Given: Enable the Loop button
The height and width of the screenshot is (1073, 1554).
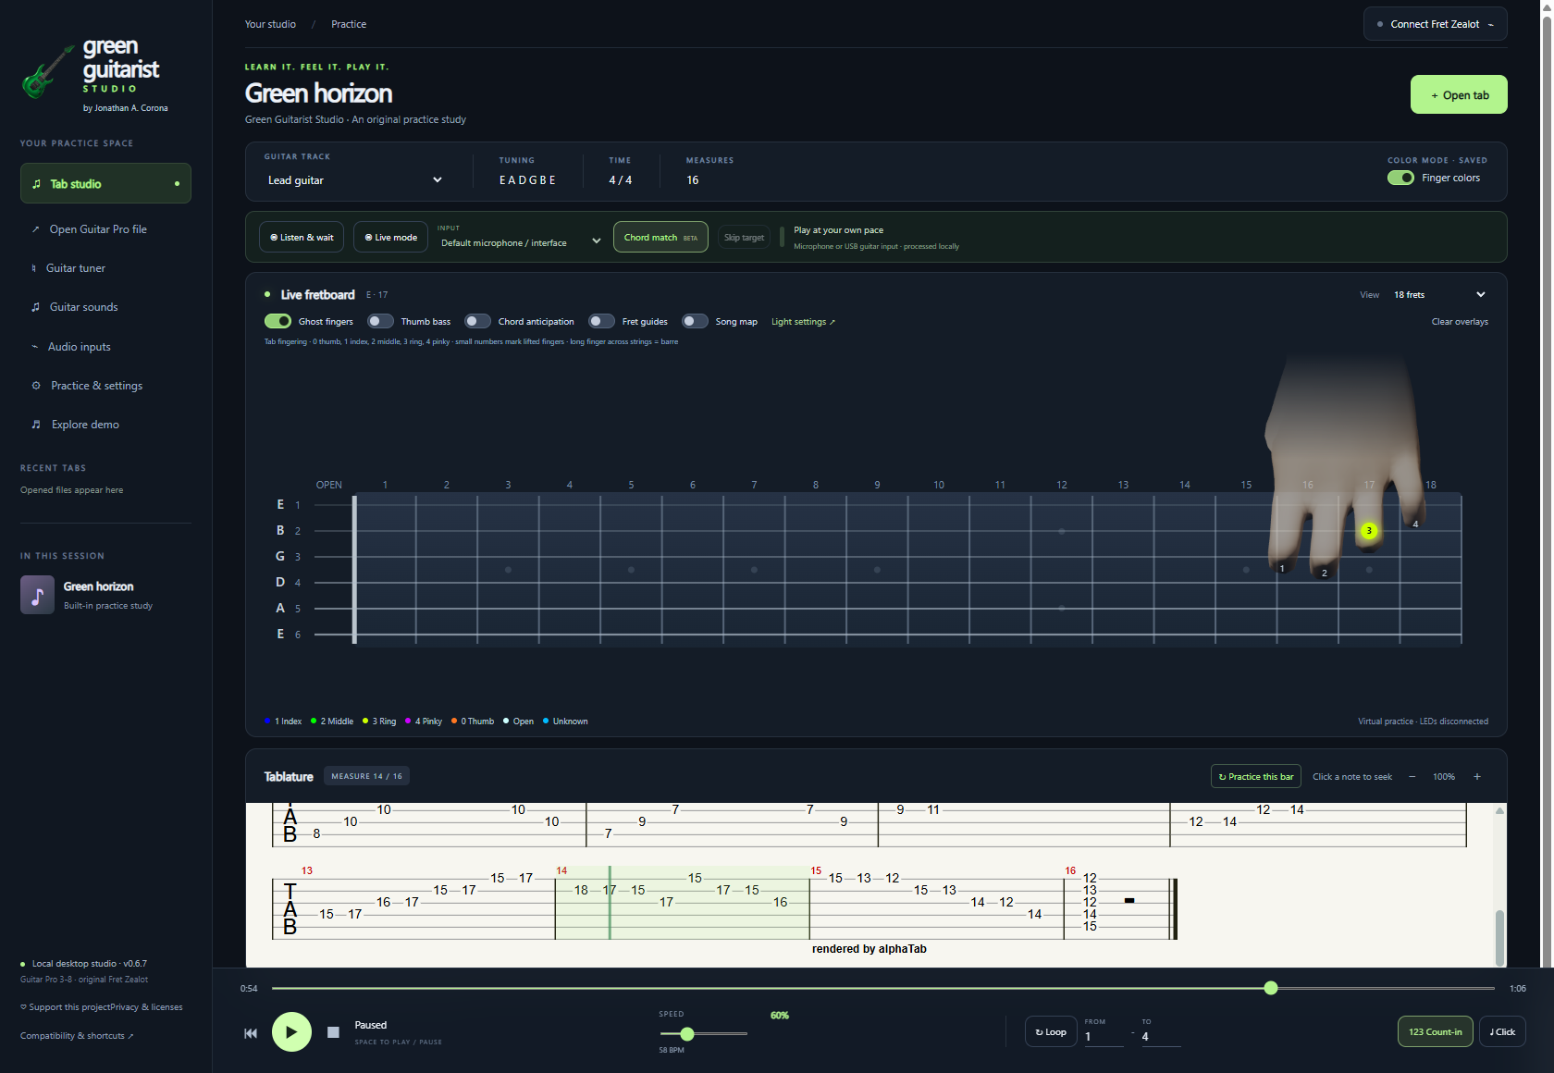Looking at the screenshot, I should tap(1051, 1031).
